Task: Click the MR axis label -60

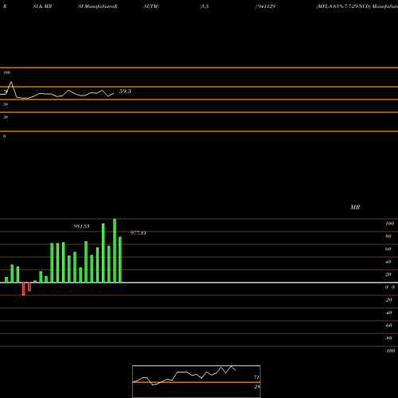Action: tap(388, 326)
